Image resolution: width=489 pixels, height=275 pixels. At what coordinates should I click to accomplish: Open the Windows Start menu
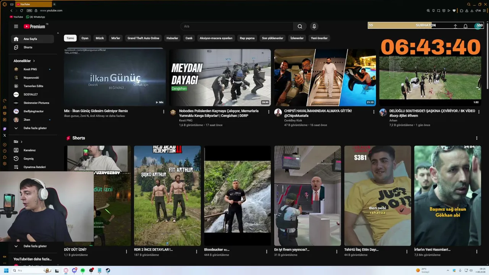click(x=6, y=270)
